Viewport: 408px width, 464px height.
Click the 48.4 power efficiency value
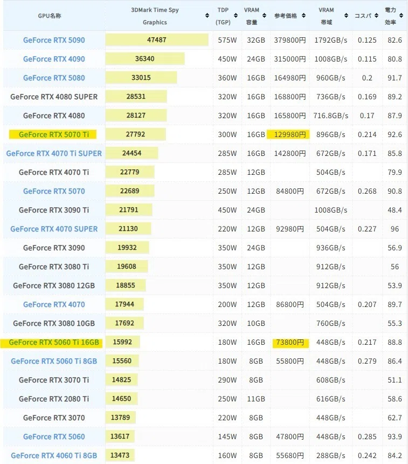coord(395,210)
